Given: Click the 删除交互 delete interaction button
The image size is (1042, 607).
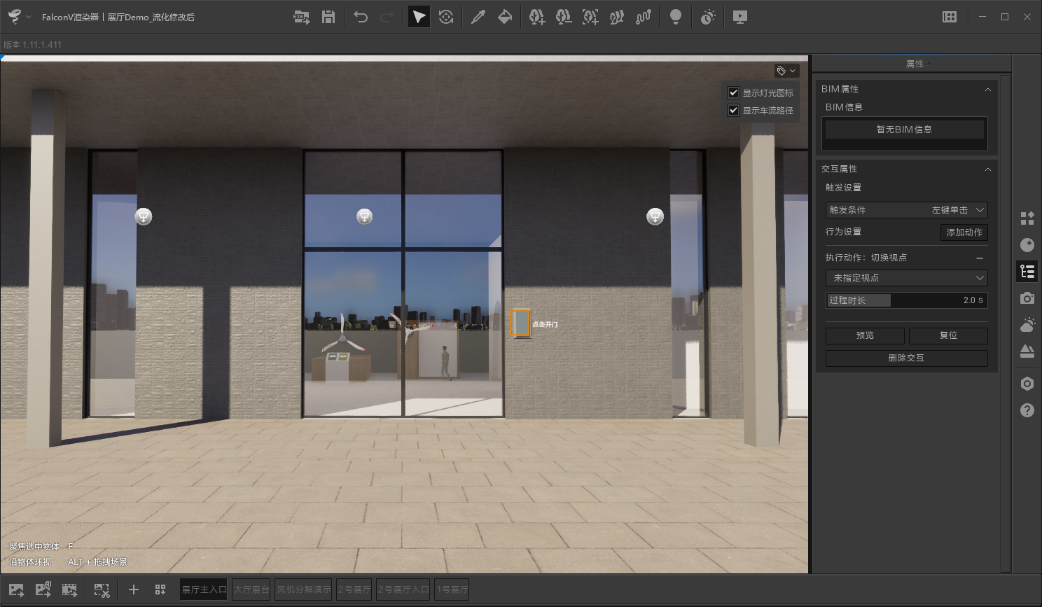Looking at the screenshot, I should 906,358.
